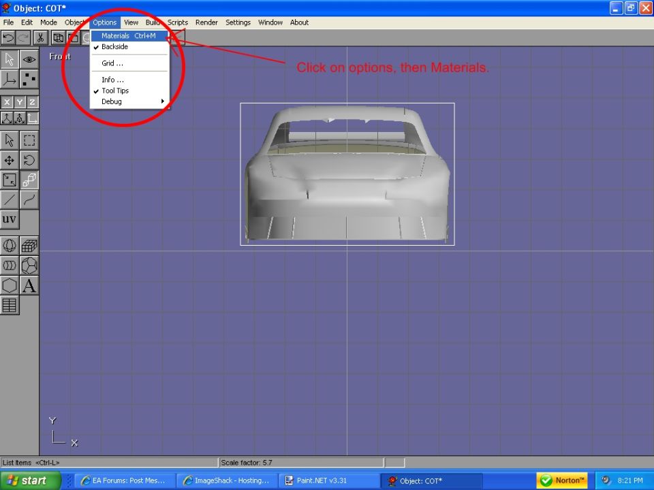Click the 'Front' viewport label
The width and height of the screenshot is (654, 490).
pyautogui.click(x=60, y=56)
